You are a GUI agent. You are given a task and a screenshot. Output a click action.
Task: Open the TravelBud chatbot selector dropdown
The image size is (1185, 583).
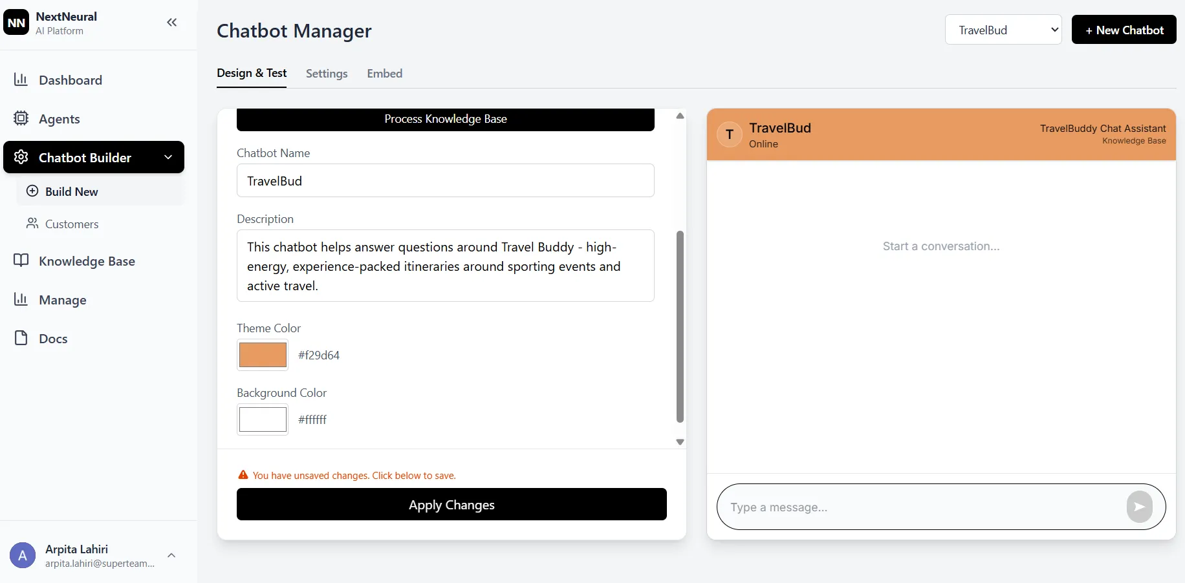[x=1003, y=30]
